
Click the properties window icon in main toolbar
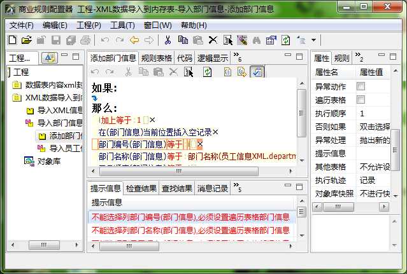pos(271,40)
